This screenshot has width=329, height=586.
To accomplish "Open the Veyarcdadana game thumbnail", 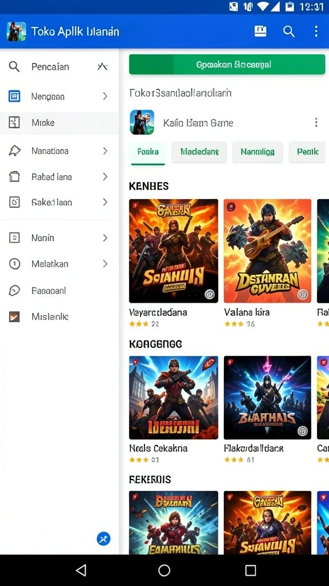I will (174, 251).
